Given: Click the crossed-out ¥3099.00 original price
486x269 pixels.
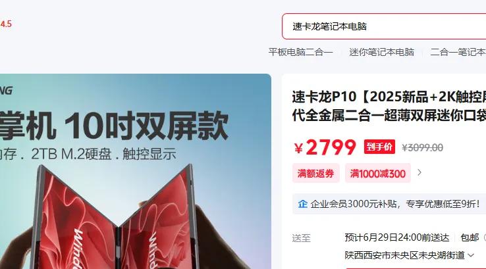Looking at the screenshot, I should click(x=423, y=148).
